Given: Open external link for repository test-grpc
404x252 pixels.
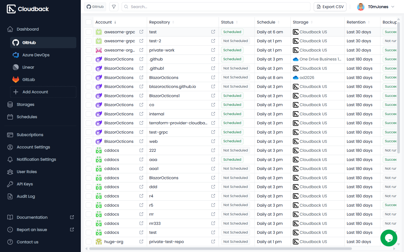Looking at the screenshot, I should tap(213, 132).
